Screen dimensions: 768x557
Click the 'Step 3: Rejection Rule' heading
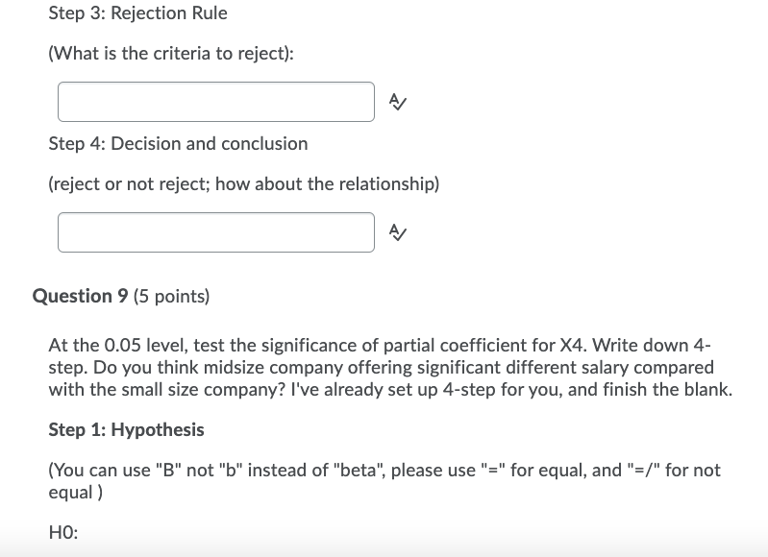(137, 13)
